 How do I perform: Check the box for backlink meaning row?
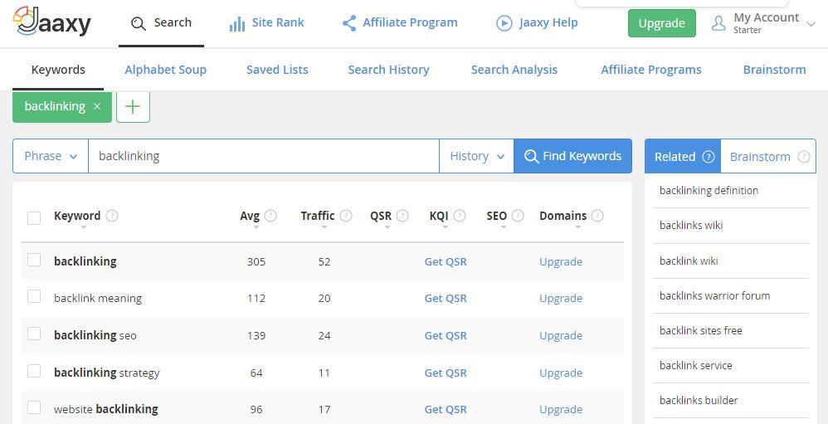pos(34,296)
